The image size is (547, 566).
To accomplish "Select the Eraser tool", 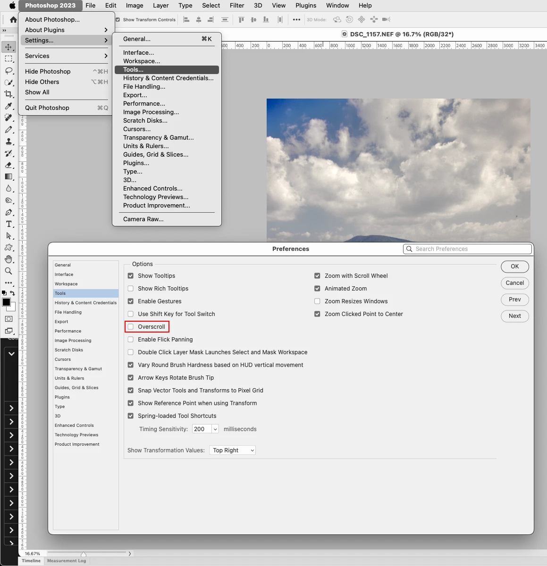I will tap(8, 165).
